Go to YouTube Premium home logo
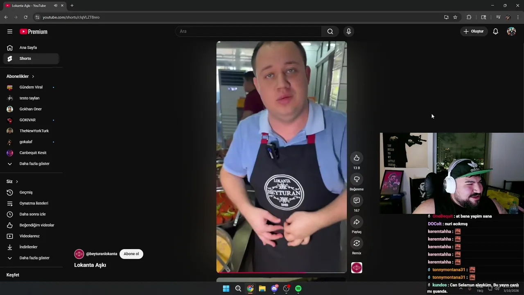Image resolution: width=524 pixels, height=295 pixels. point(34,32)
